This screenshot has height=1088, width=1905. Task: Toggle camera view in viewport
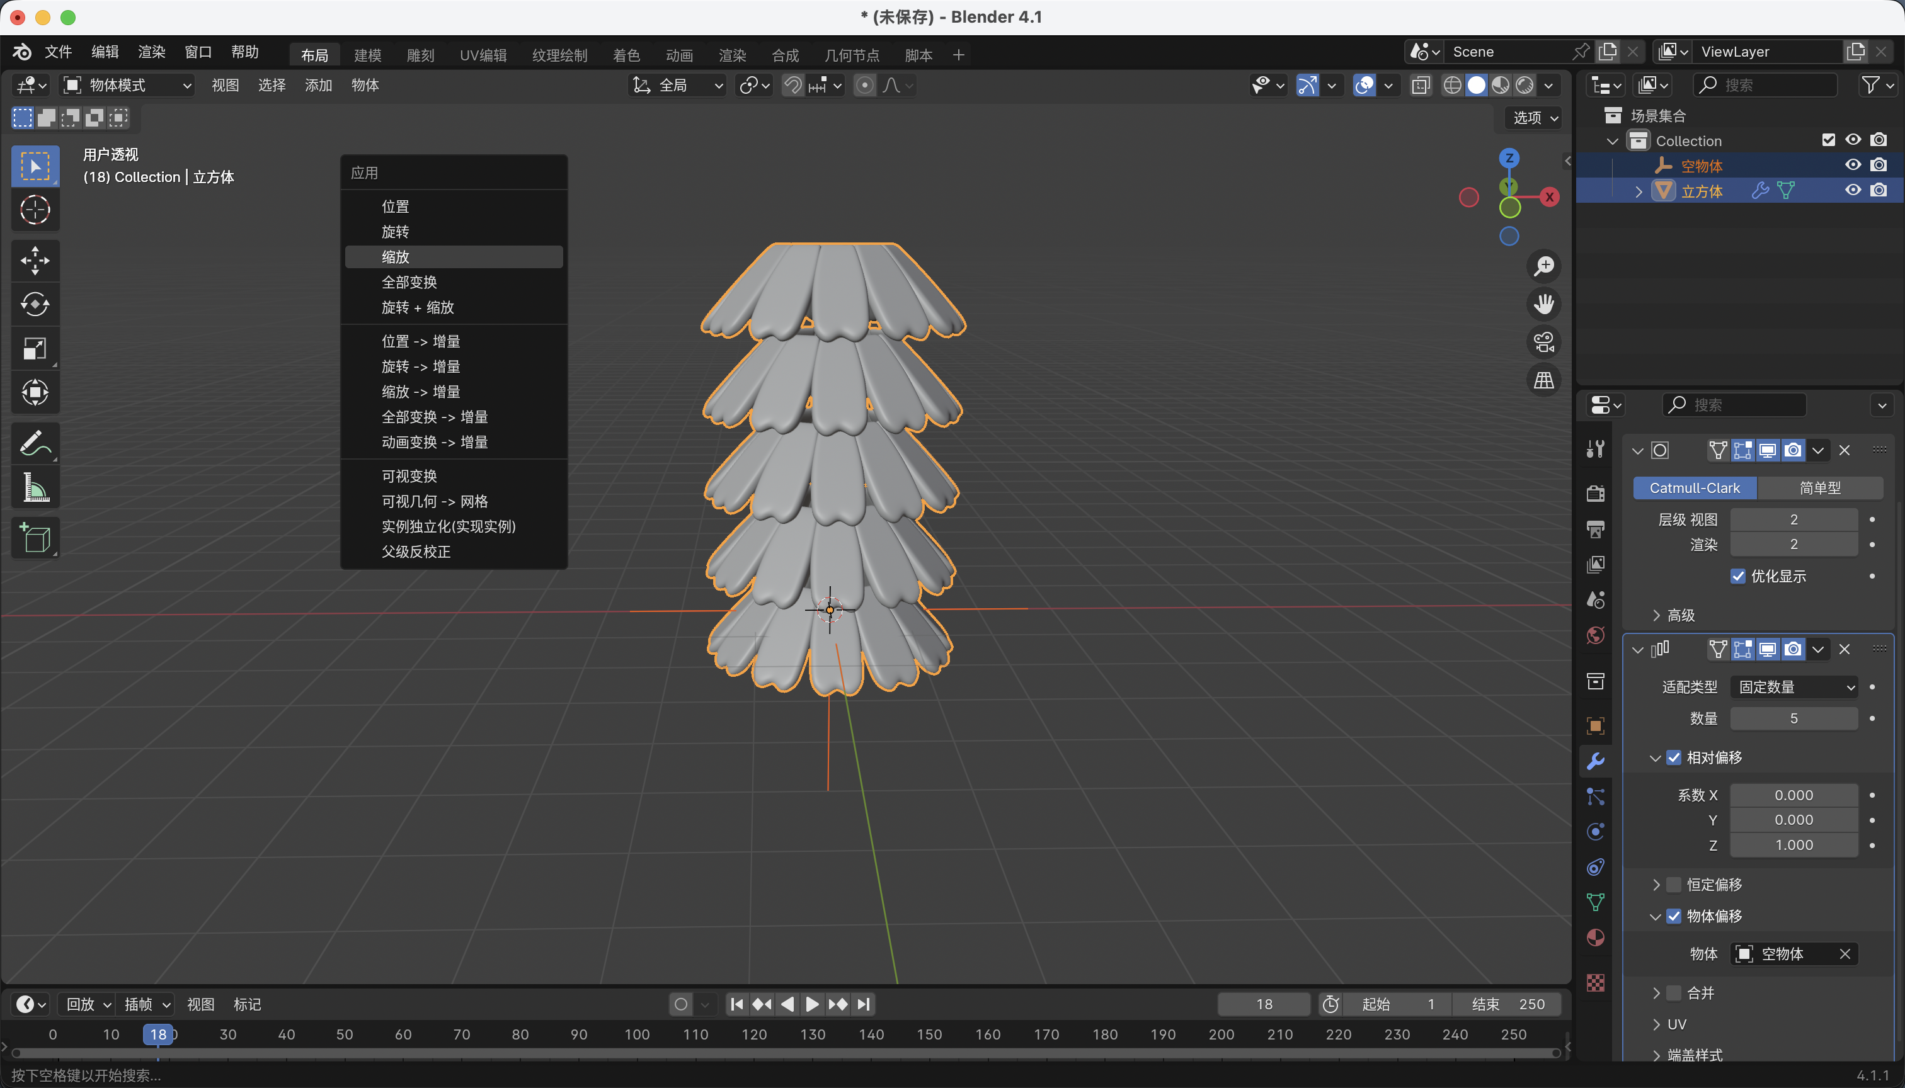click(1543, 343)
